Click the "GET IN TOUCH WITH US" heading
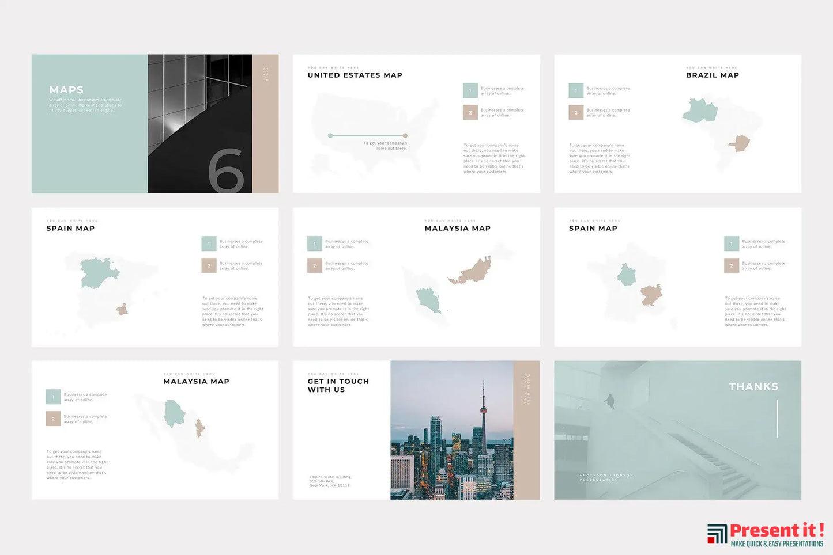Viewport: 833px width, 555px height. [338, 386]
